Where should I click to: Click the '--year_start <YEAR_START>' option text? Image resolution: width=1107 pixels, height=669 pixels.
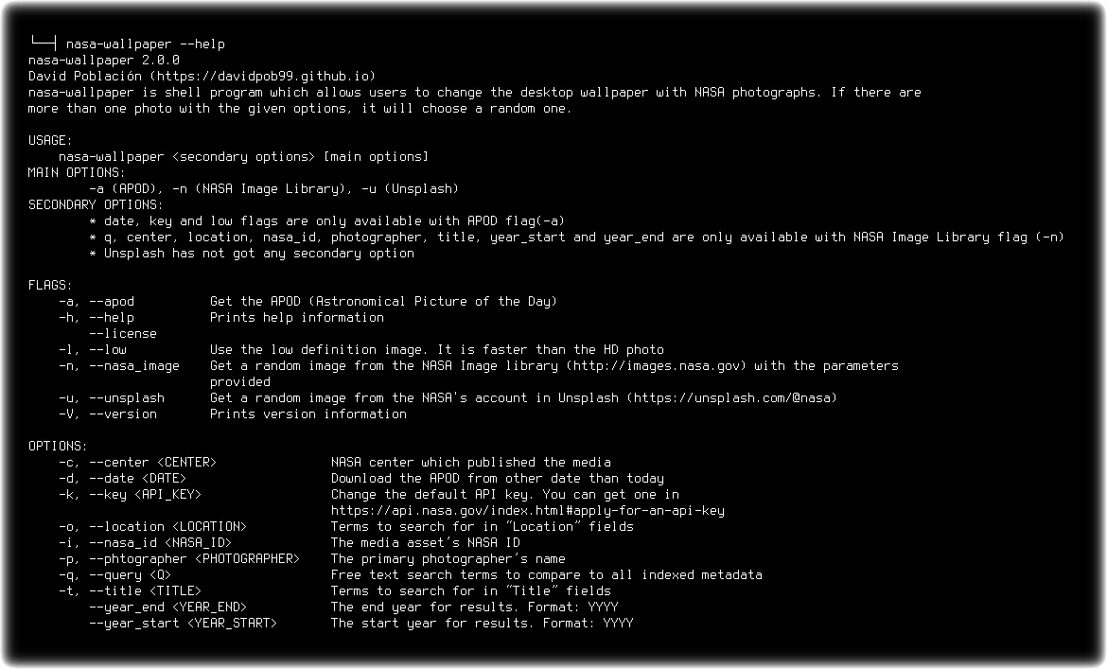(183, 624)
